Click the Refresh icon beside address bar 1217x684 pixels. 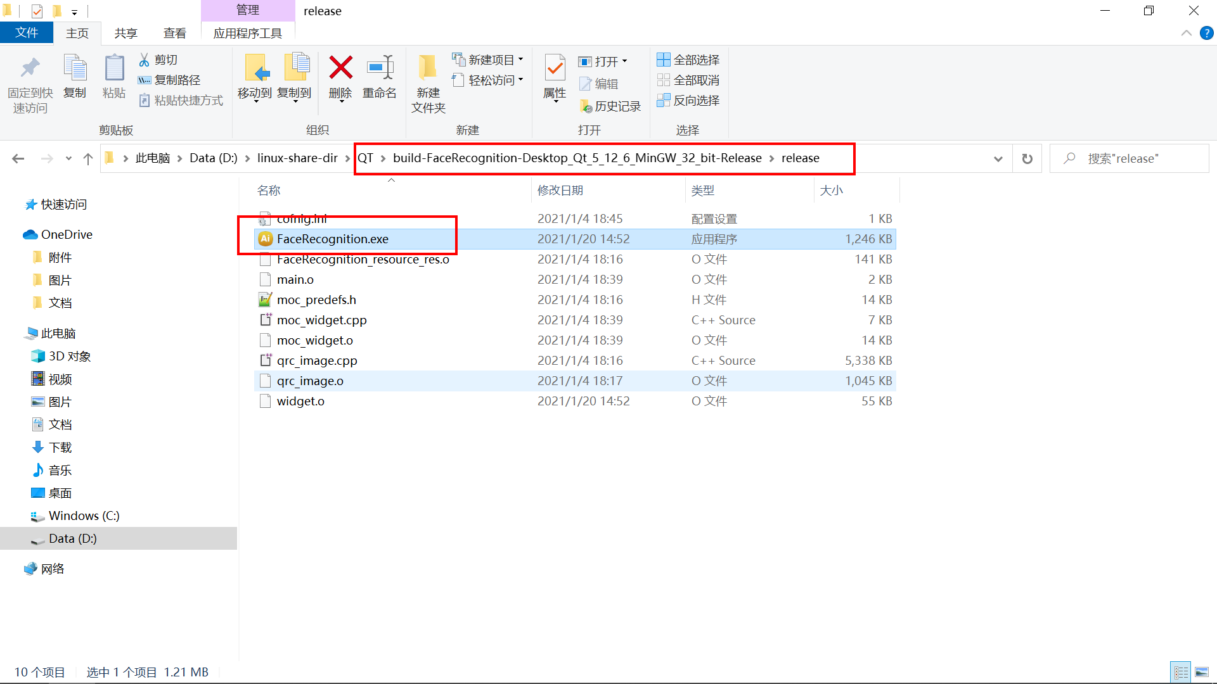coord(1027,159)
